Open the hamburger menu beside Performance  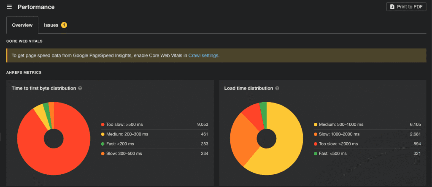9,7
